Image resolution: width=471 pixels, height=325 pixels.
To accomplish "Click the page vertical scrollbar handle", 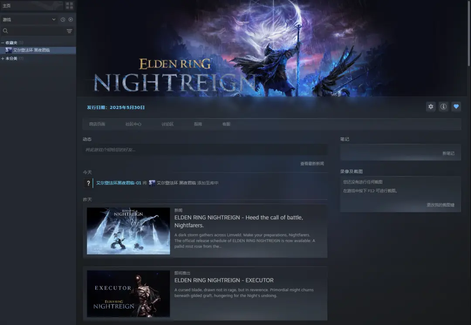I will (x=469, y=33).
